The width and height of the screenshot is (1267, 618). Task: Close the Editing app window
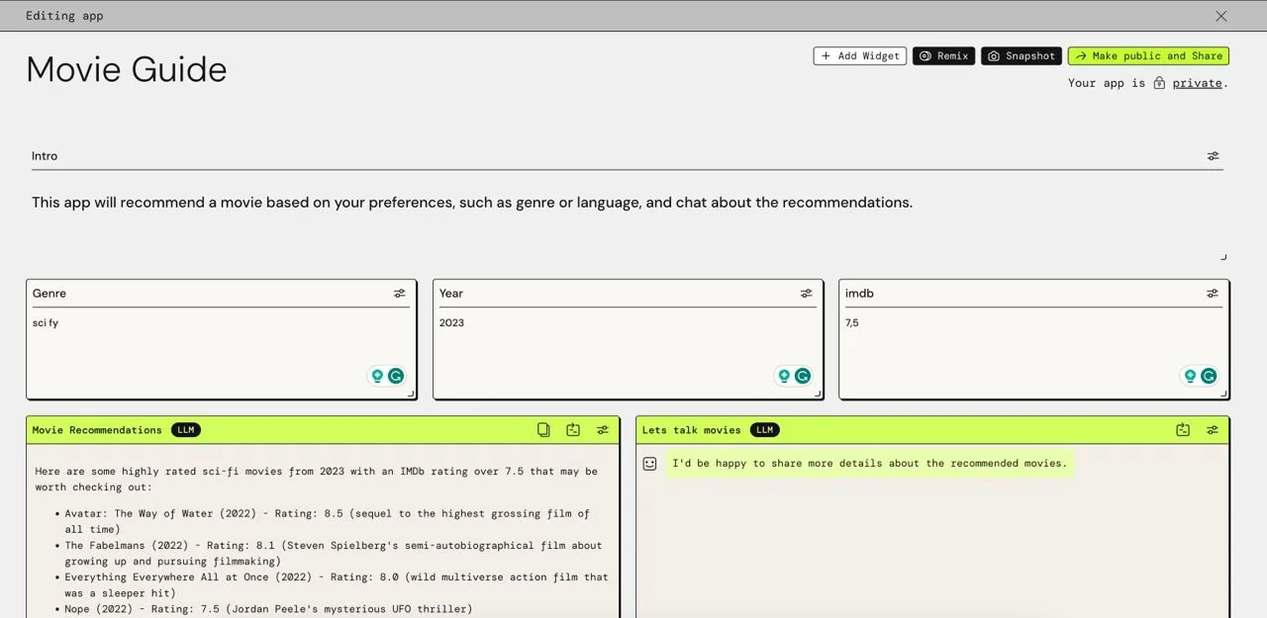(1220, 16)
